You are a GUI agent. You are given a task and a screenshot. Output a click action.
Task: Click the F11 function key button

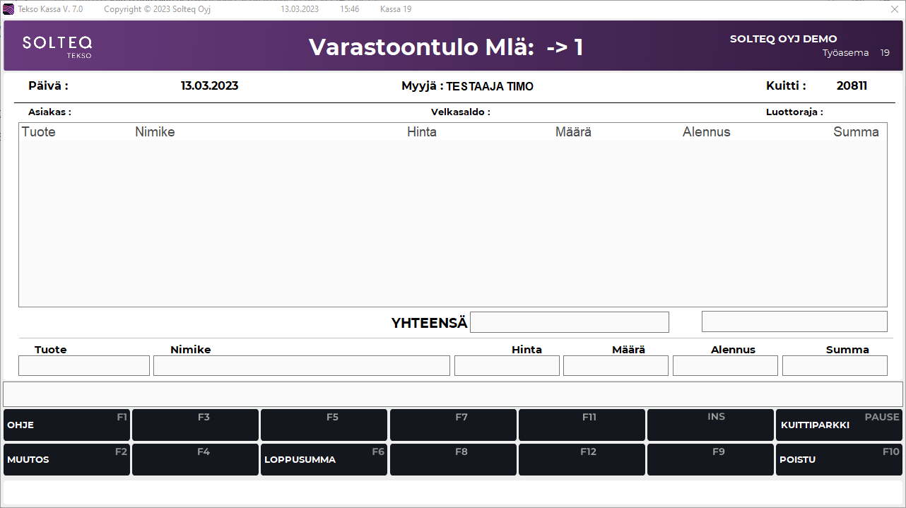click(582, 425)
